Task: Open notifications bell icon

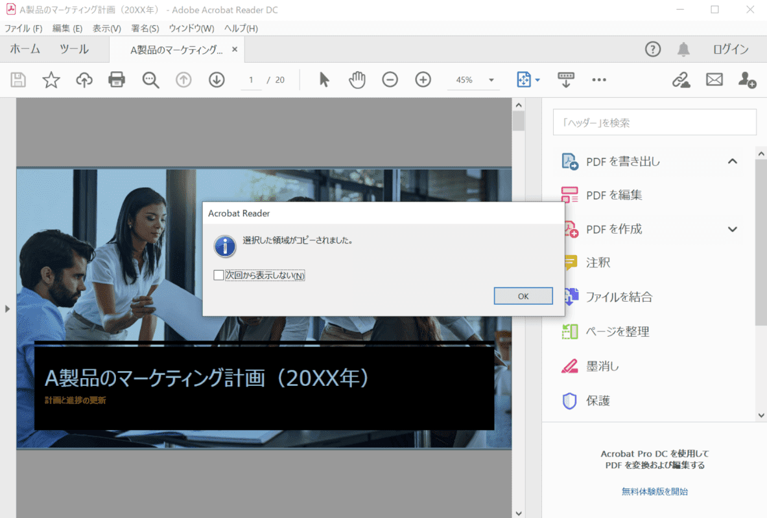Action: click(683, 49)
